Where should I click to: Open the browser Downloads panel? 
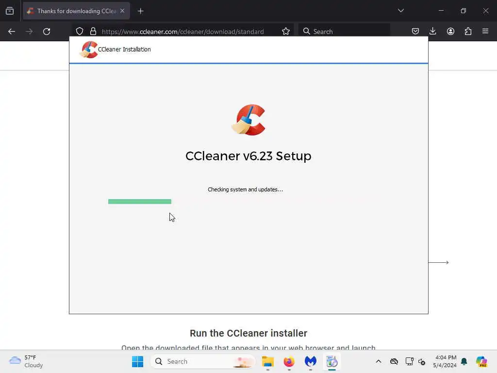(x=432, y=32)
